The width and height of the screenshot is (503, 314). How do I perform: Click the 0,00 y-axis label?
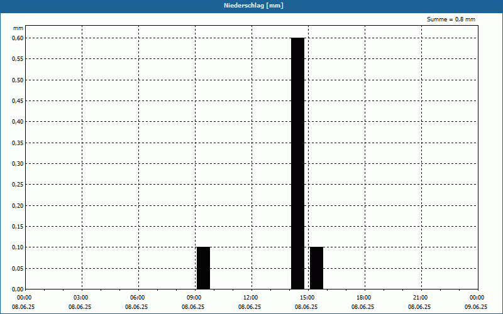point(18,290)
